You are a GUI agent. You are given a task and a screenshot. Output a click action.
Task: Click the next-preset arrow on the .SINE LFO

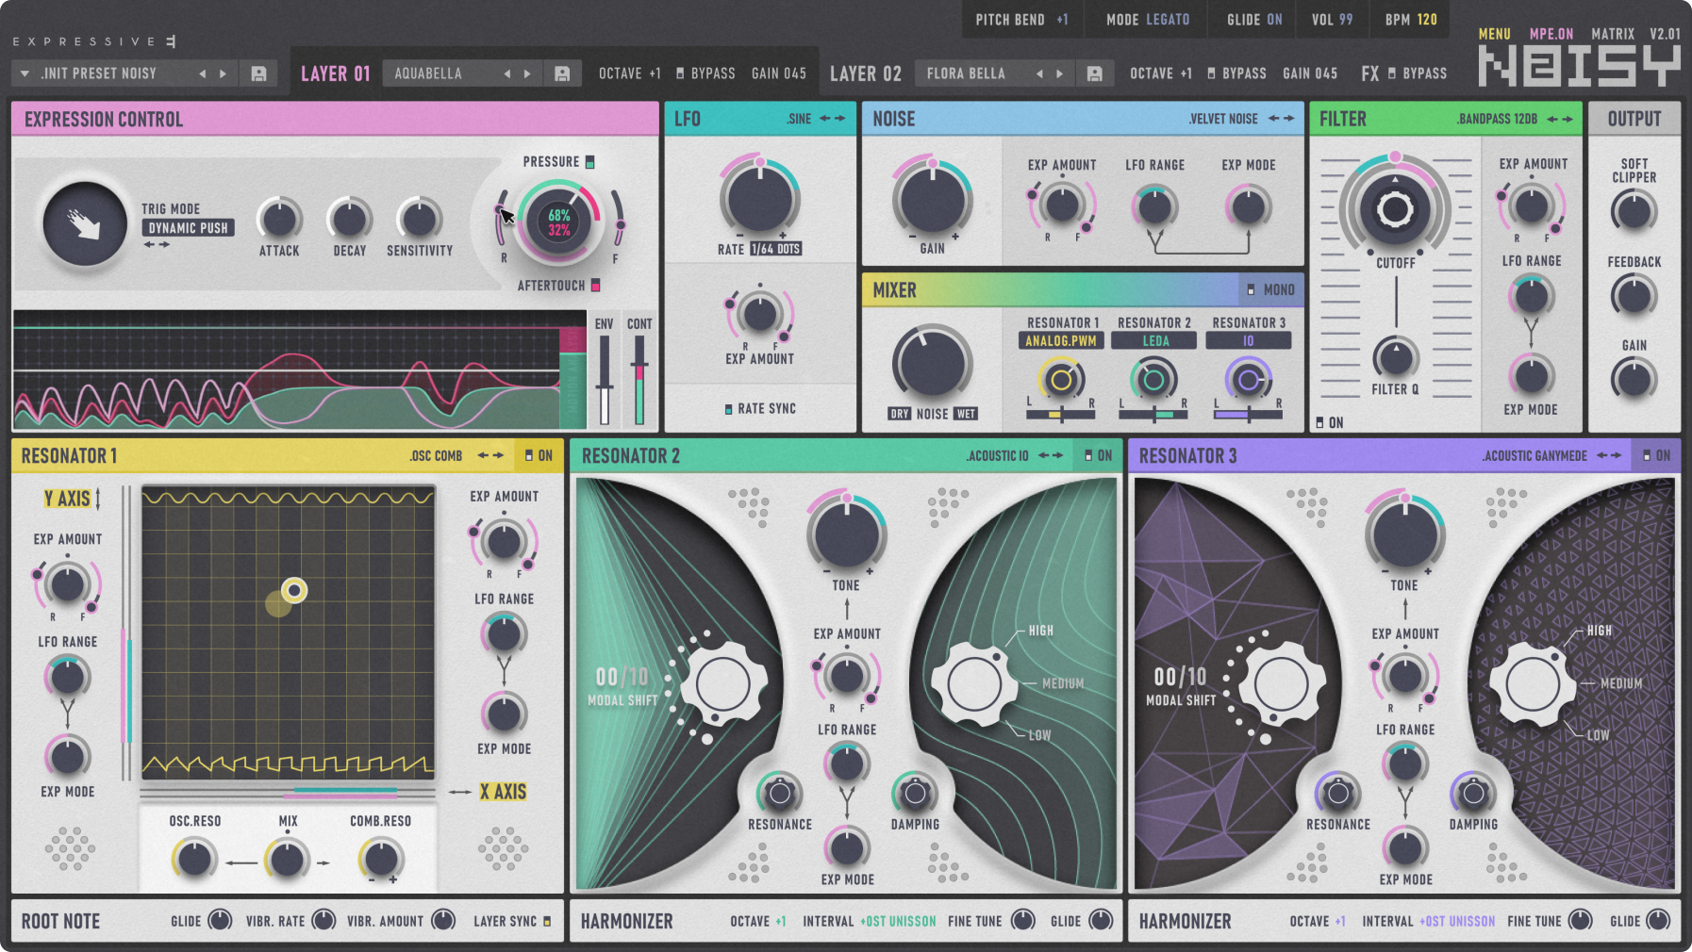tap(838, 118)
